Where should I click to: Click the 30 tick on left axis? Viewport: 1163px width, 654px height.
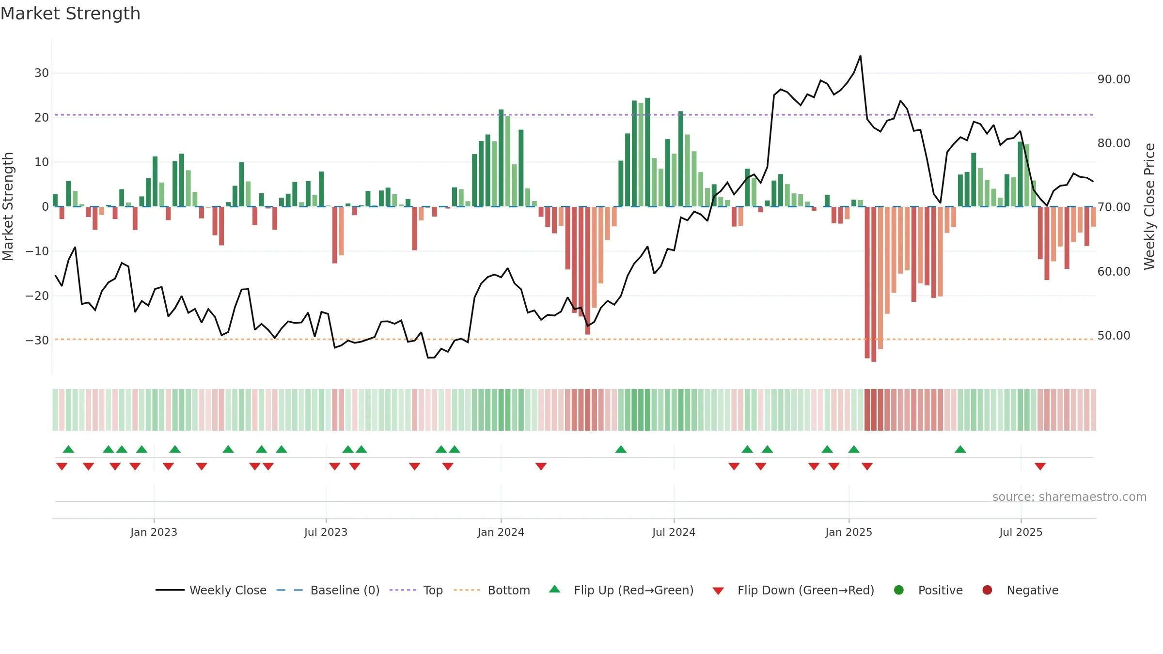coord(41,73)
